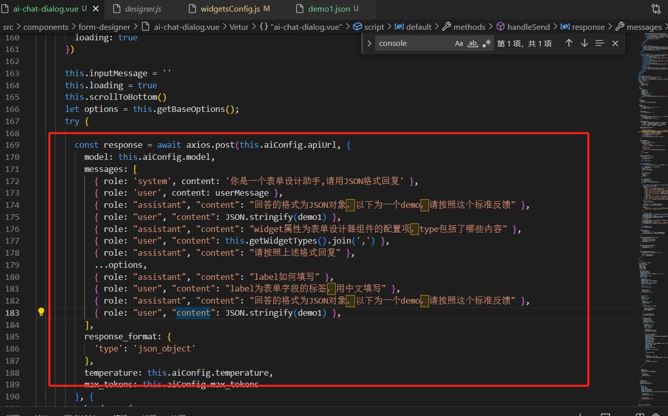
Task: Click 'messages: [' on line 171
Action: (x=111, y=169)
